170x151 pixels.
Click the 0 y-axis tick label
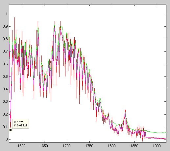[x=7, y=139]
